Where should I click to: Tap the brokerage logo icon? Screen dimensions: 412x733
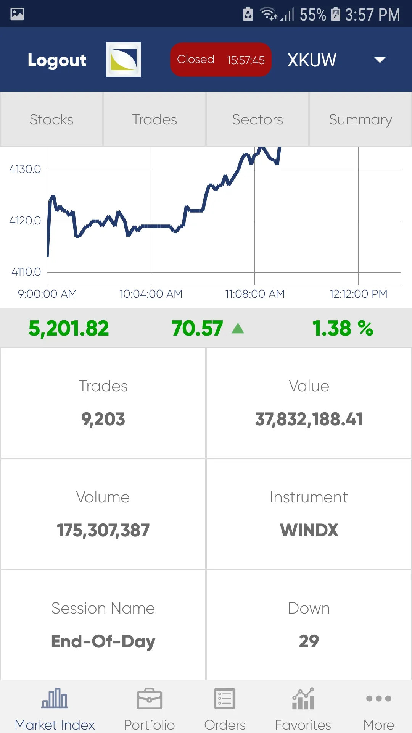[x=123, y=60]
